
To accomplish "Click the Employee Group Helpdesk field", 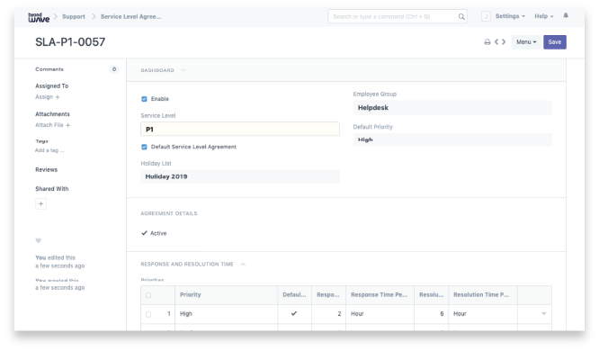I will point(452,108).
